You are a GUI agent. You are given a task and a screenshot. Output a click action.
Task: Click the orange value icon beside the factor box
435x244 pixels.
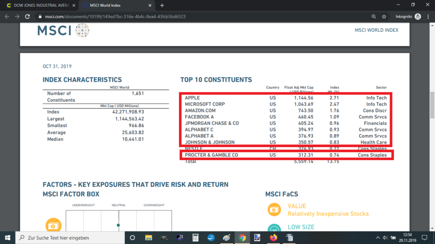point(53,225)
